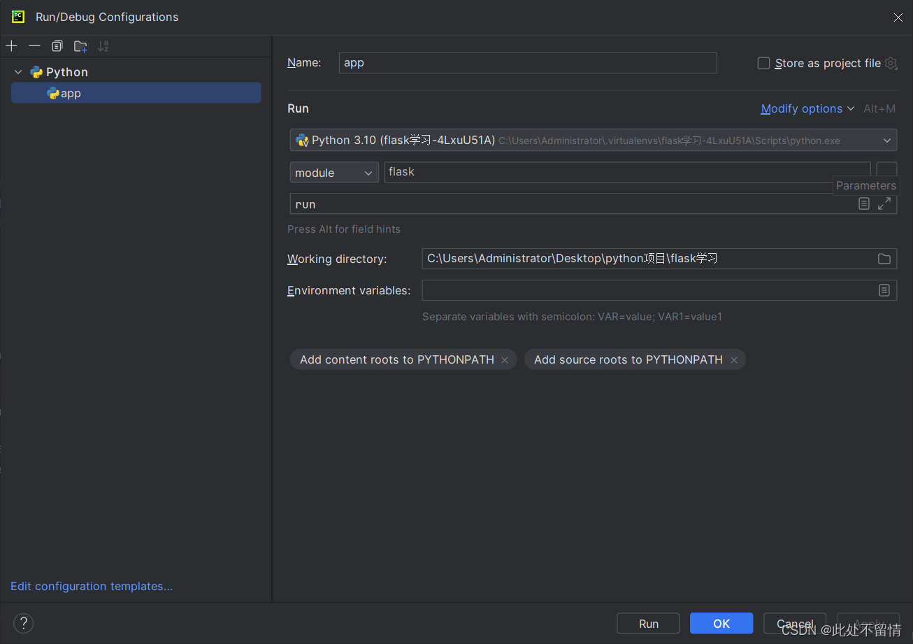This screenshot has width=913, height=644.
Task: Open the environment variables editor dialog
Action: 884,290
